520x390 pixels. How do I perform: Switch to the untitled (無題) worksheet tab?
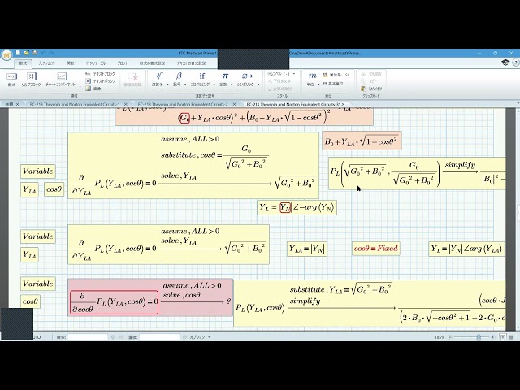[9, 104]
